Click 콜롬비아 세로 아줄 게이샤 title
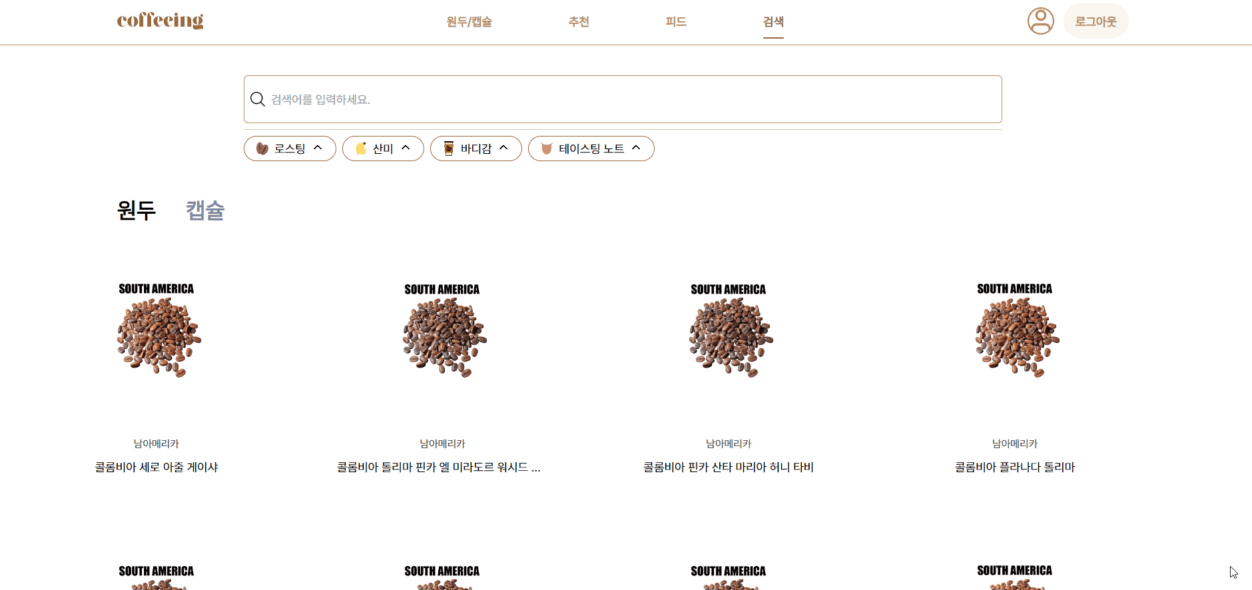Viewport: 1252px width, 590px height. tap(156, 467)
